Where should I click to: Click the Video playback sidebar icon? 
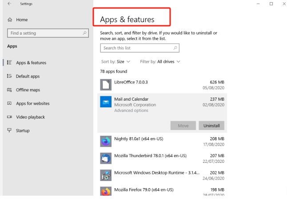pos(9,117)
